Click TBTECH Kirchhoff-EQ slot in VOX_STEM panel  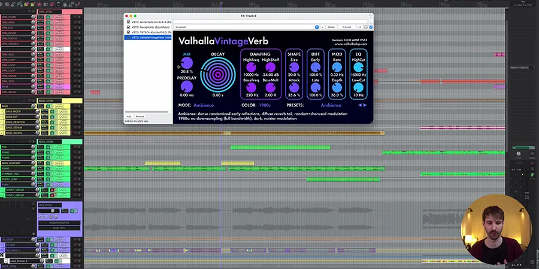pos(59,223)
